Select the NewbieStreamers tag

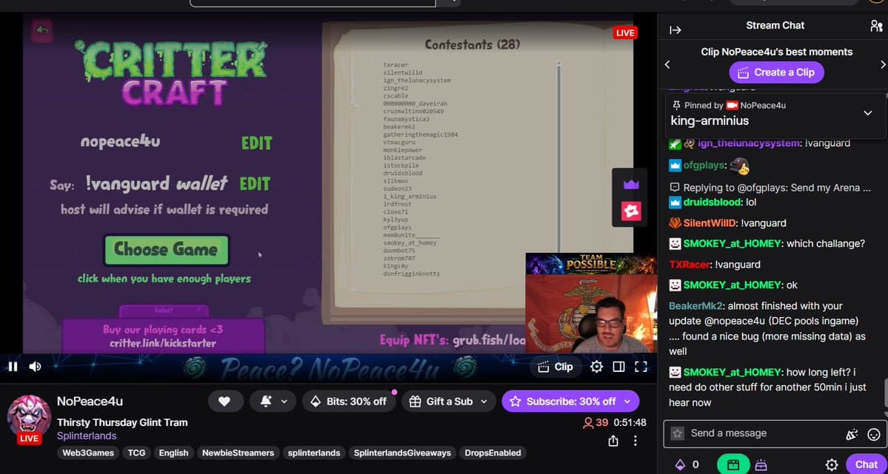tap(238, 453)
